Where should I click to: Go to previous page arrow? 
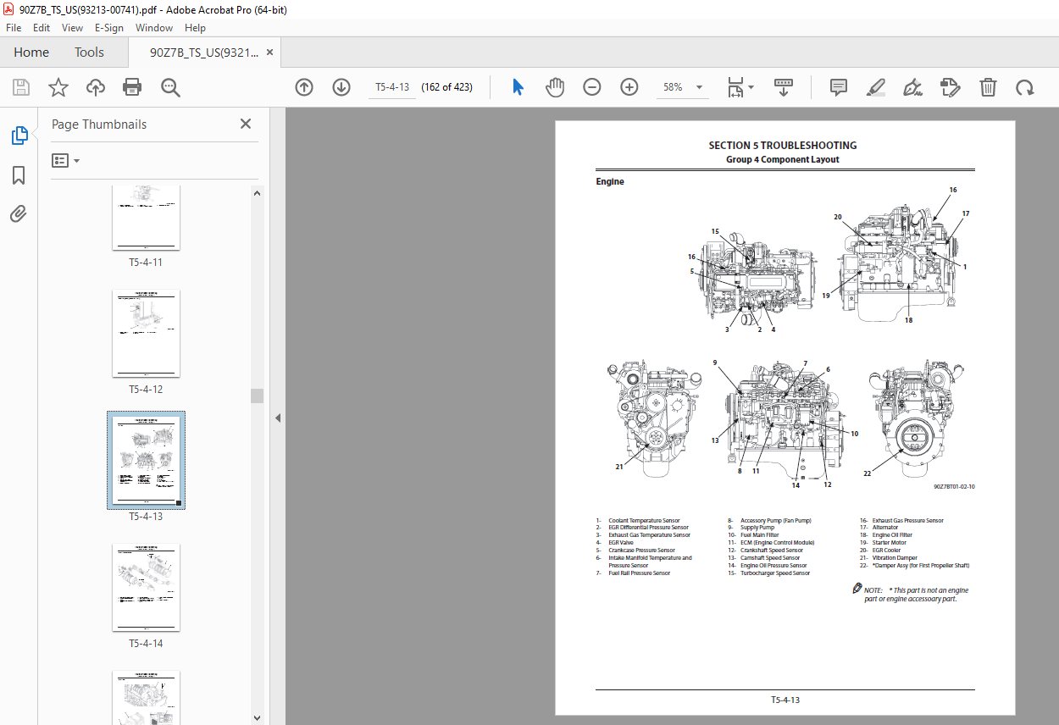(304, 87)
